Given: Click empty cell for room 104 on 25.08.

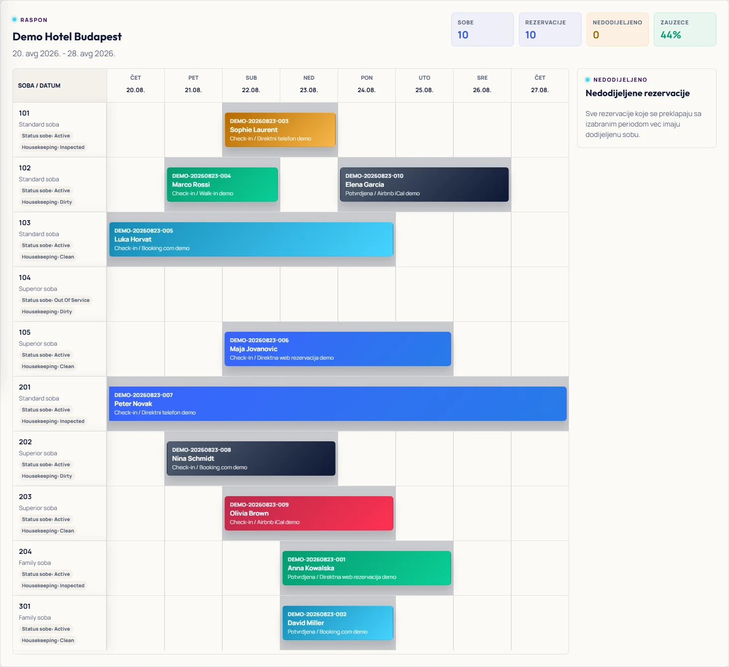Looking at the screenshot, I should (x=424, y=294).
